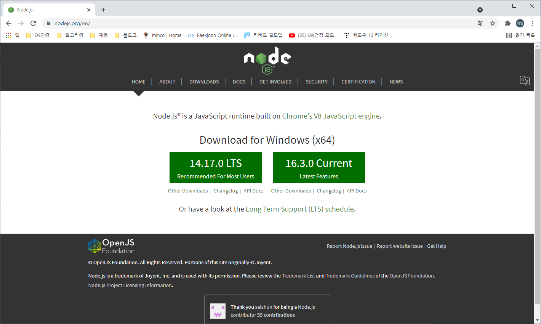The image size is (541, 324).
Task: Click the OpenJS Foundation logo
Action: point(111,246)
